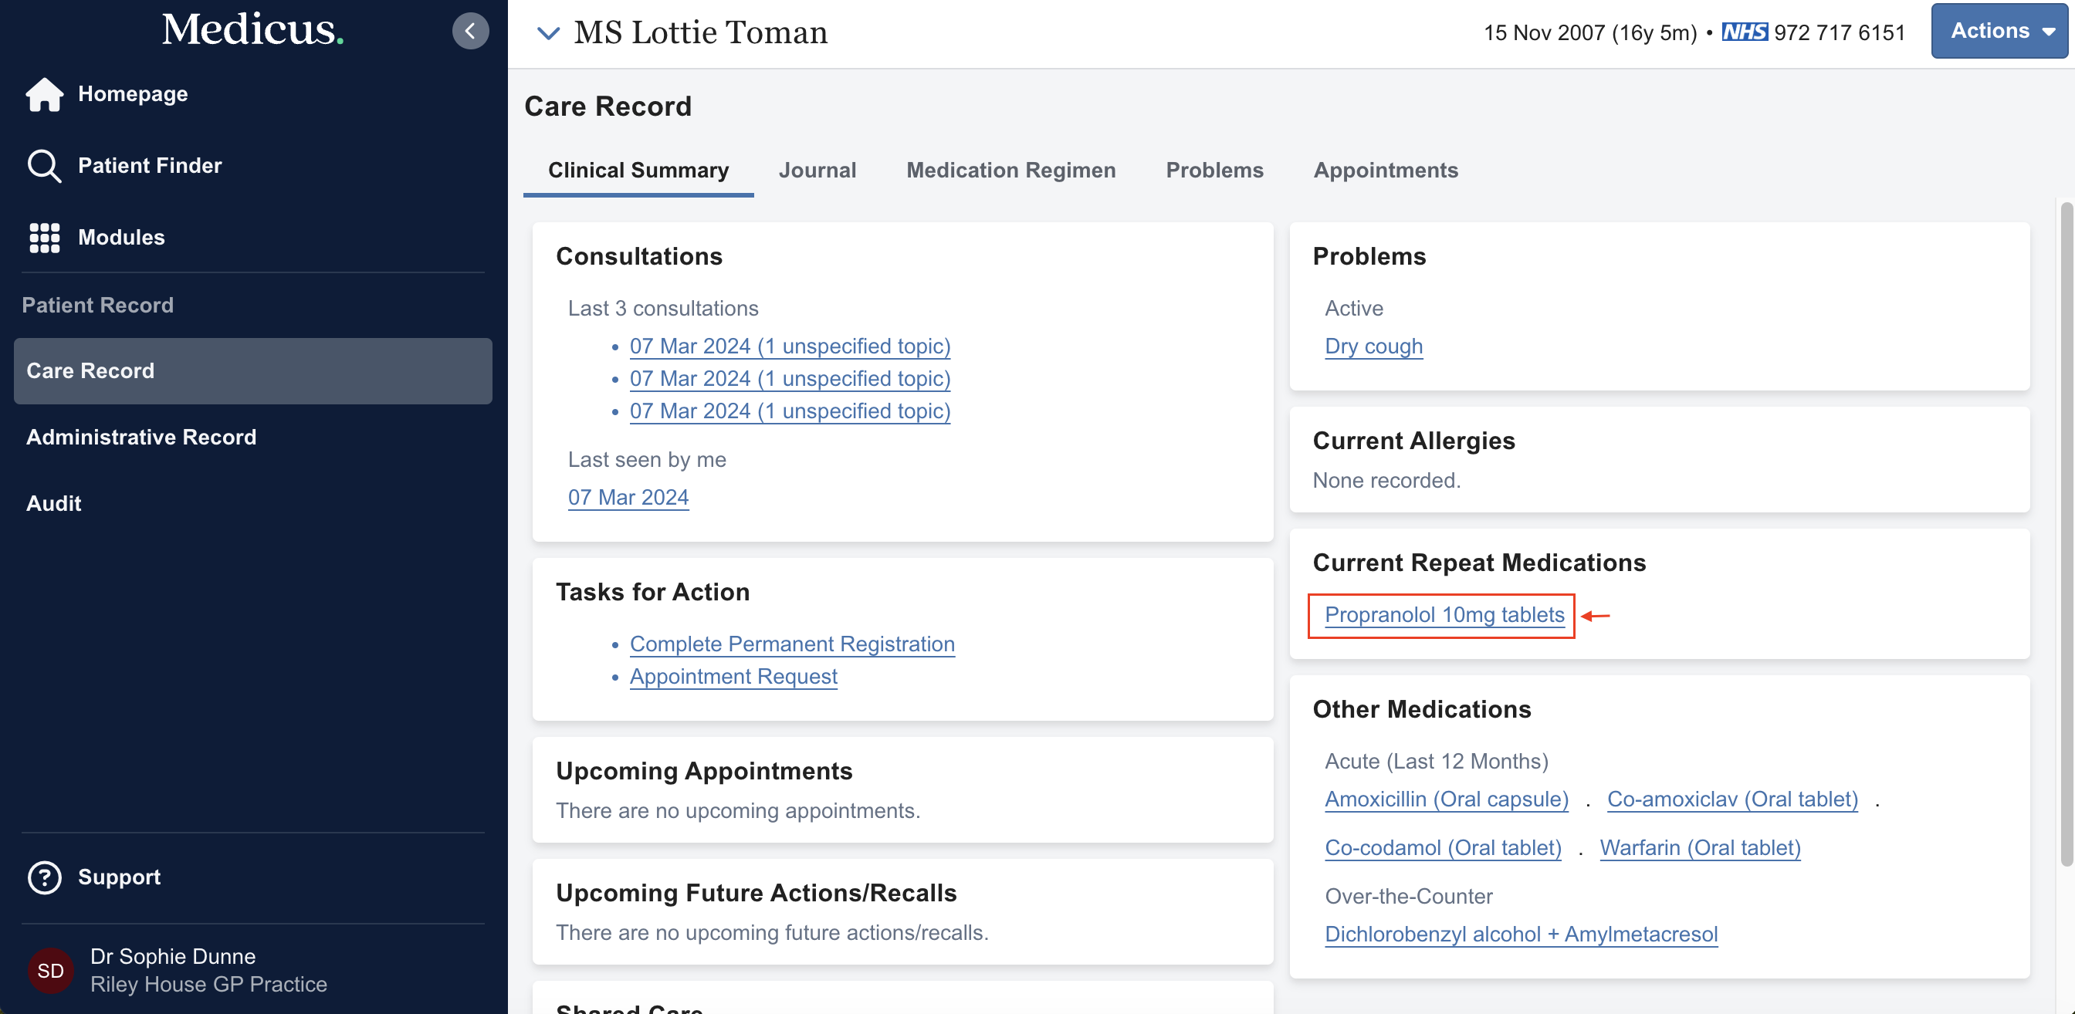Click the SD user avatar
2075x1014 pixels.
pyautogui.click(x=50, y=971)
